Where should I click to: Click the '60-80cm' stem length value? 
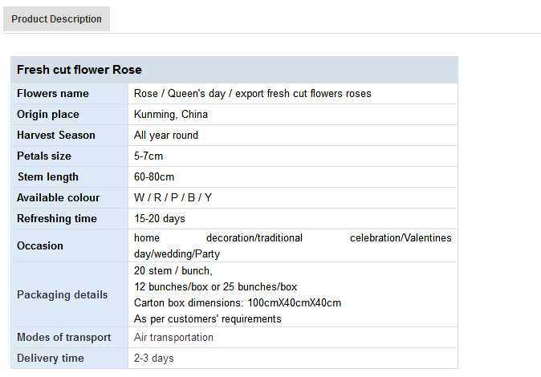(x=154, y=177)
